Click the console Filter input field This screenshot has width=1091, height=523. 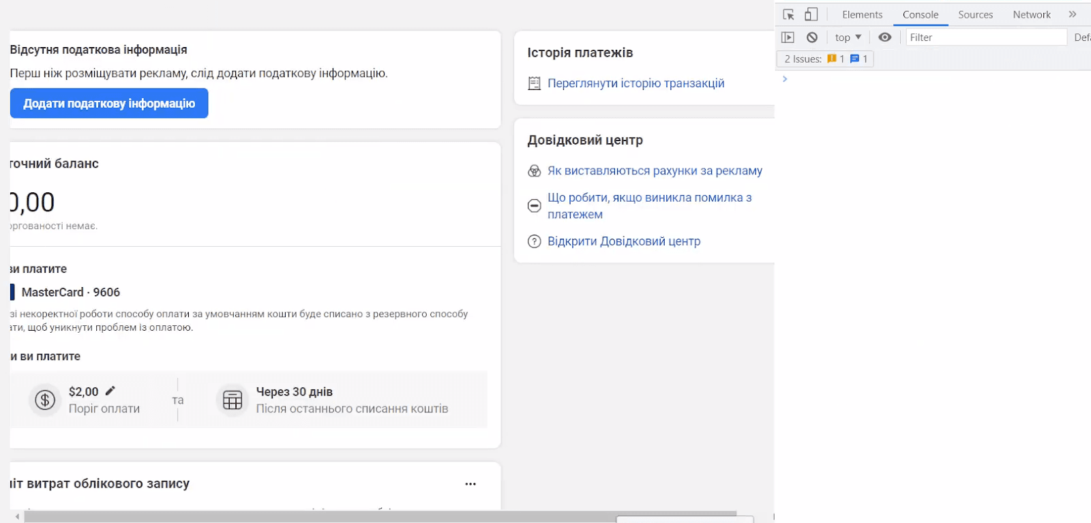click(986, 38)
